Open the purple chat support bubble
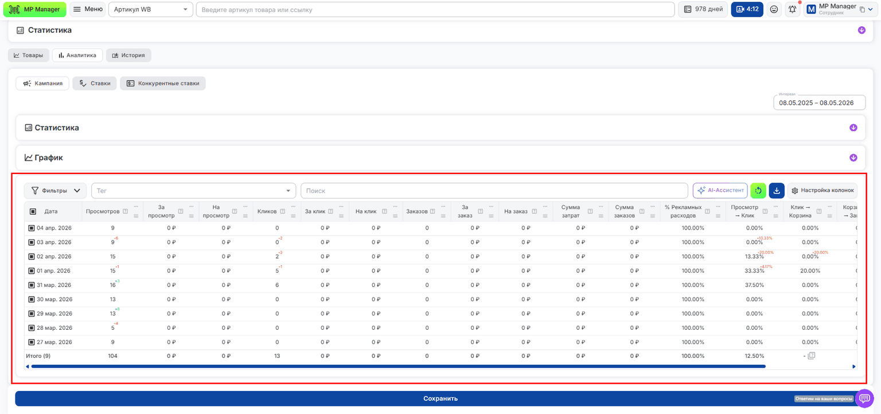This screenshot has width=881, height=414. tap(864, 399)
